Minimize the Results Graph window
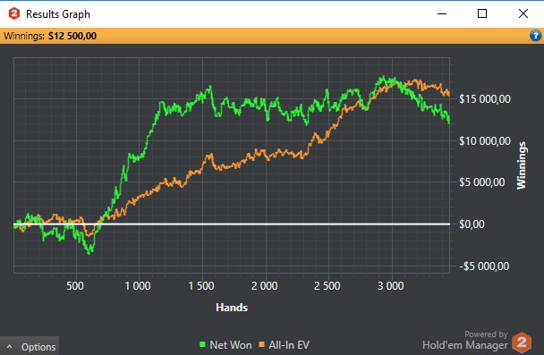Image resolution: width=544 pixels, height=355 pixels. point(442,14)
